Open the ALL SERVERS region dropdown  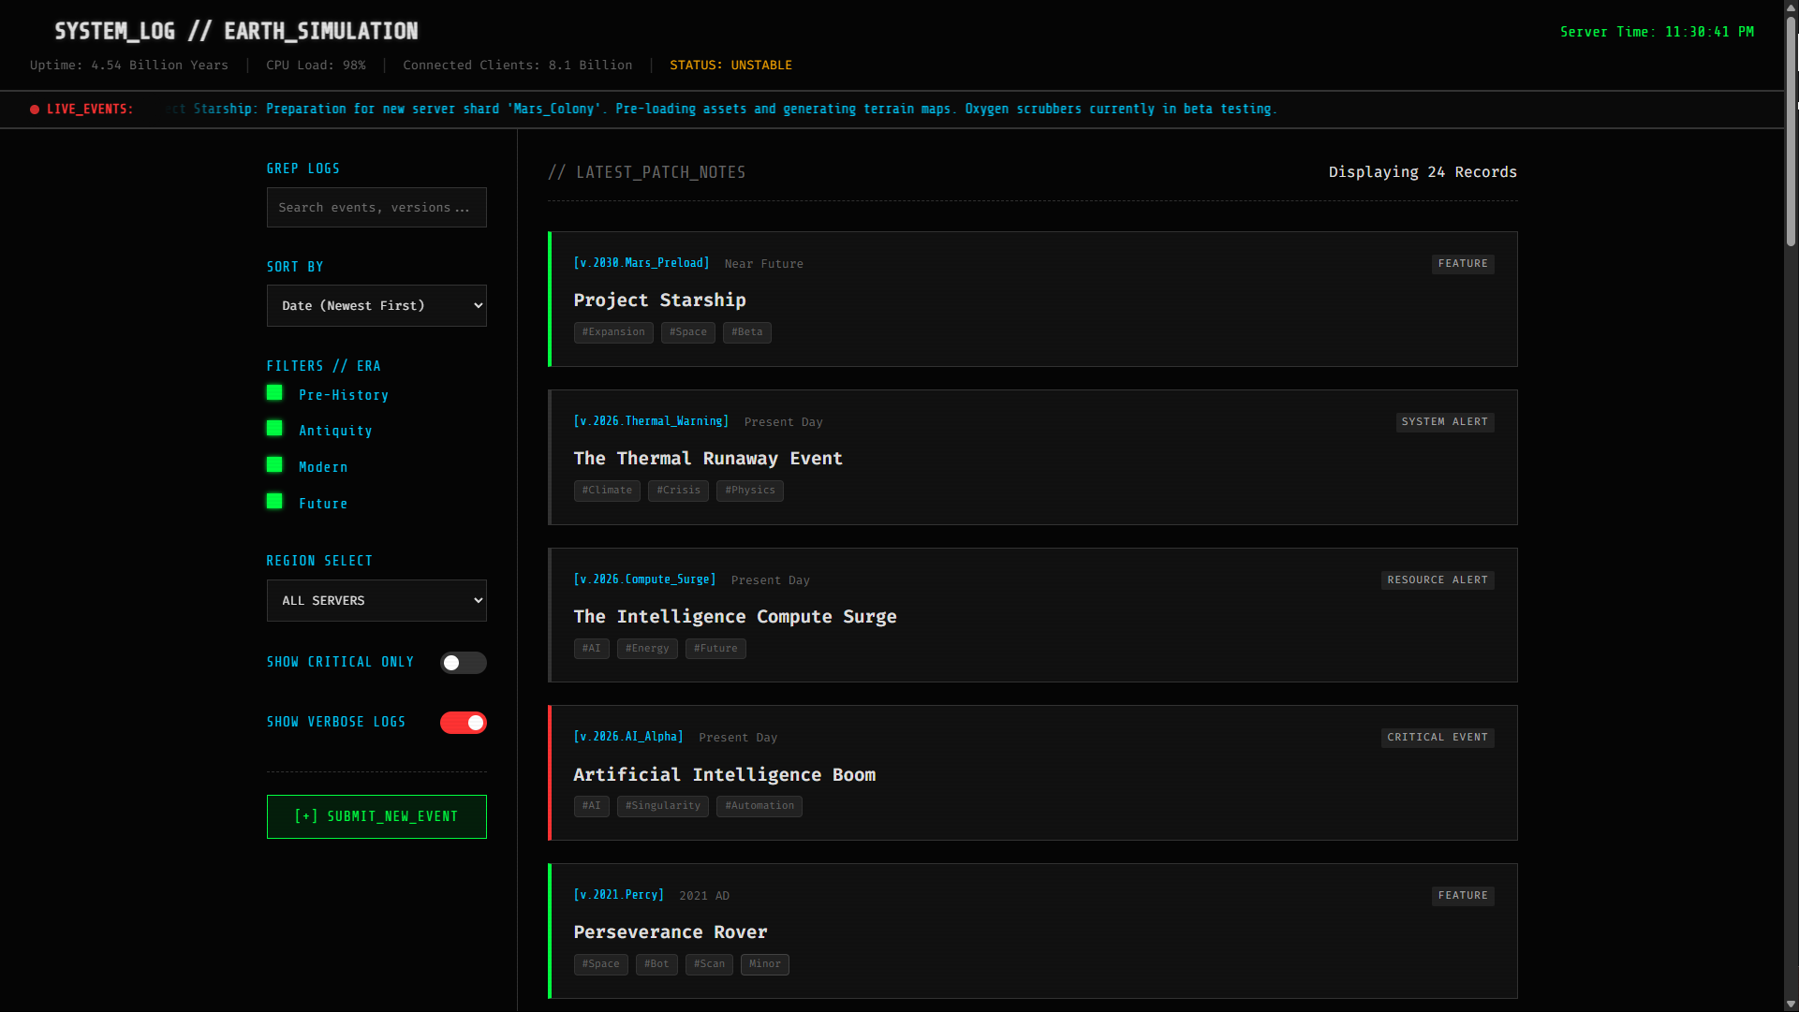pyautogui.click(x=376, y=601)
